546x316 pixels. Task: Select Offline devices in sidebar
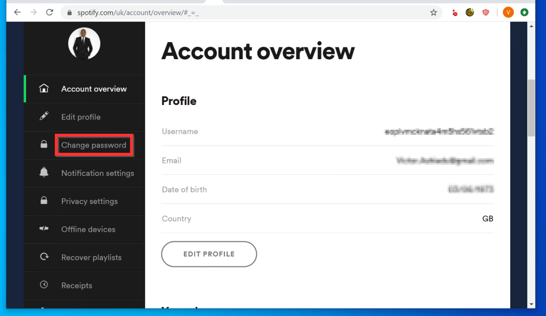pos(84,229)
